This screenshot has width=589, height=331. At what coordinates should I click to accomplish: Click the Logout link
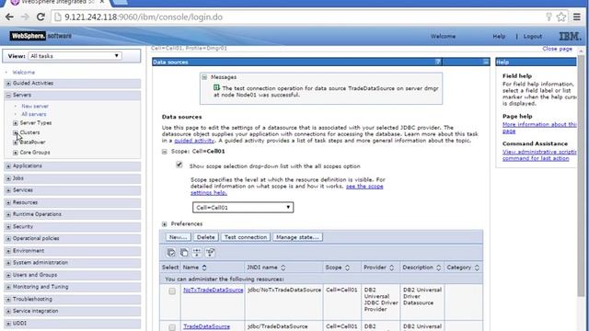pyautogui.click(x=533, y=37)
